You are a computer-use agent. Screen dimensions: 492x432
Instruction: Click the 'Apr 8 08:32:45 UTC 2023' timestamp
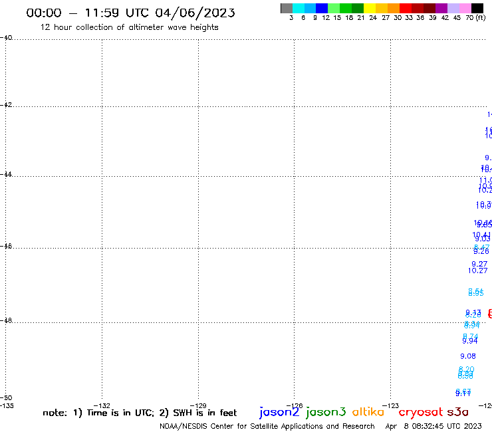(x=433, y=426)
